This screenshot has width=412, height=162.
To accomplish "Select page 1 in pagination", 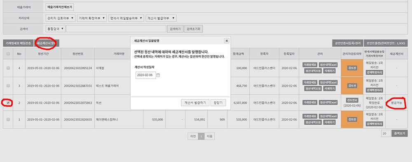I will [201, 136].
